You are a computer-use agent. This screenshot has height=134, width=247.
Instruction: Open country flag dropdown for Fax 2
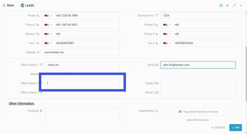pyautogui.click(x=167, y=43)
